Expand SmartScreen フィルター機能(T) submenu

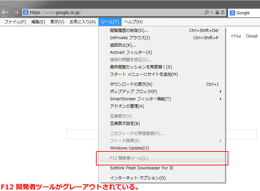[162, 99]
